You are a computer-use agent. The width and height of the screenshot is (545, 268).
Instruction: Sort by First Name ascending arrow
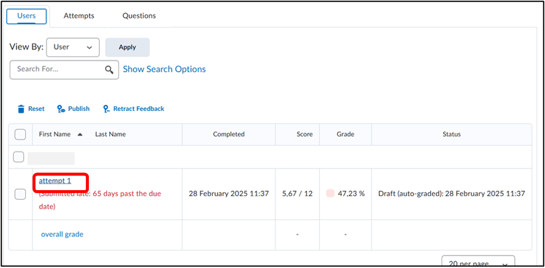tap(80, 135)
